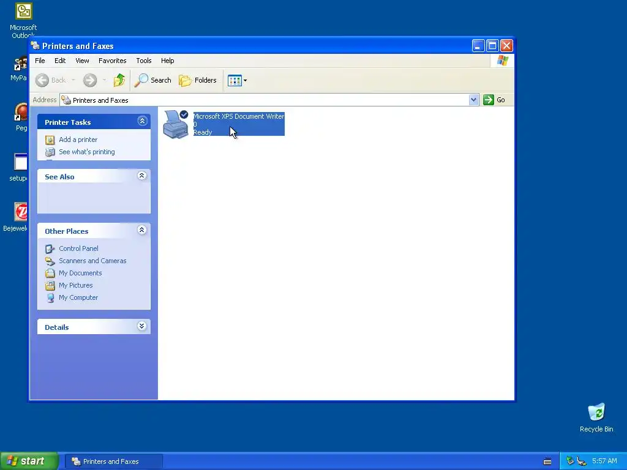Open Control Panel link
Viewport: 627px width, 470px height.
78,248
